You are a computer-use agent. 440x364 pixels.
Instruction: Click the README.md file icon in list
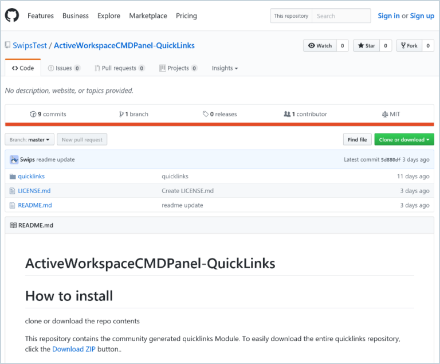[x=13, y=205]
